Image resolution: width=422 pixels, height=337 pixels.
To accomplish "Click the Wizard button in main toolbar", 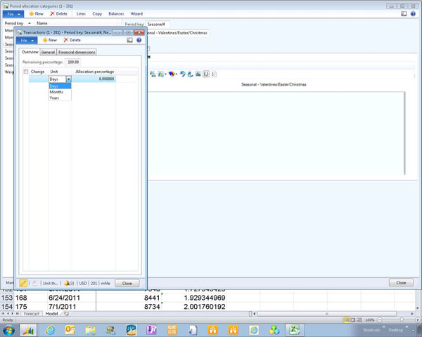I will [136, 13].
